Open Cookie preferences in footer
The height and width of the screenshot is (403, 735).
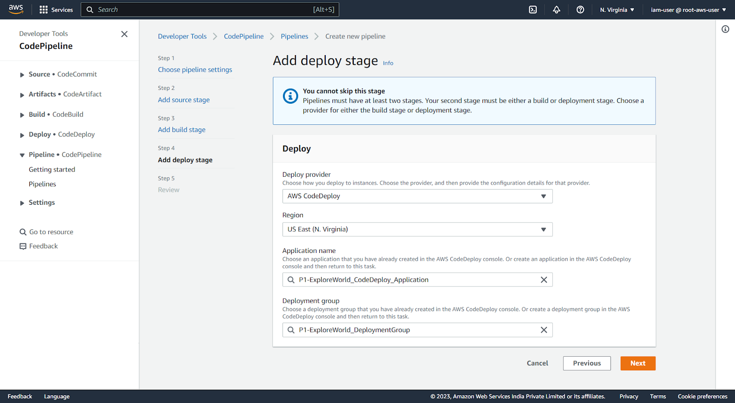[702, 397]
